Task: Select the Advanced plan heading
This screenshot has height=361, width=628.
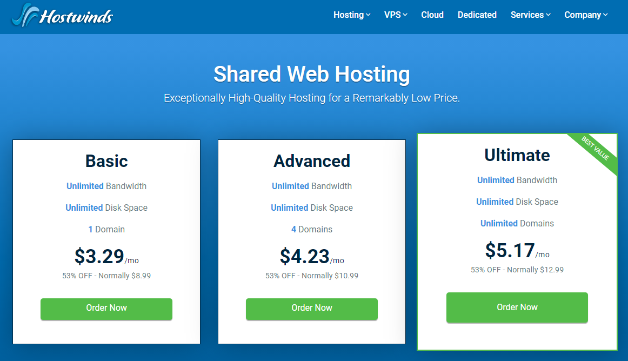Action: click(x=312, y=161)
